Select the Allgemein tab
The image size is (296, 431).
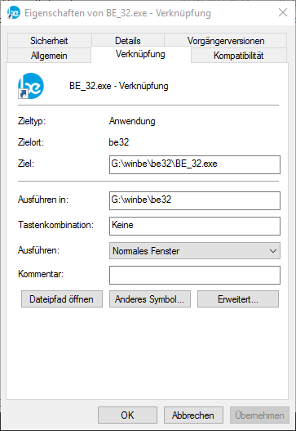[49, 56]
